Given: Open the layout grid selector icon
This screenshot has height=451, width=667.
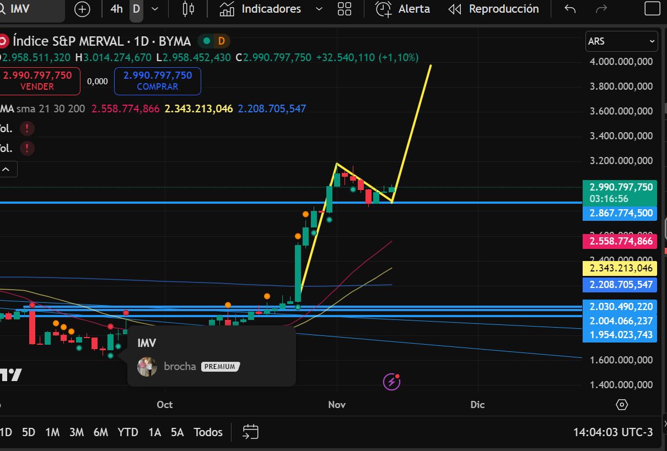Looking at the screenshot, I should click(x=345, y=9).
